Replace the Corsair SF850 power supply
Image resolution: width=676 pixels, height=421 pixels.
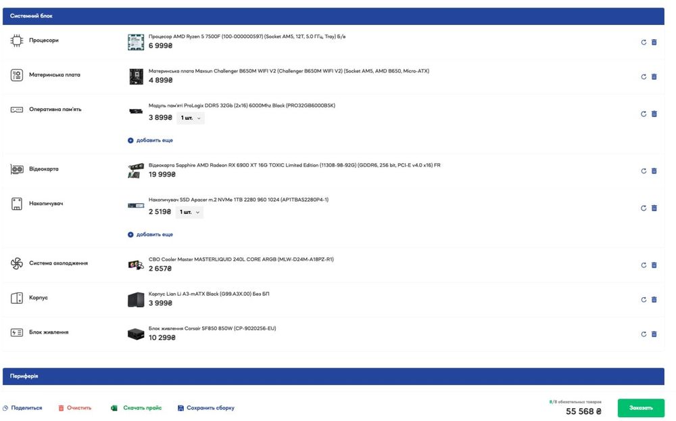tap(644, 334)
